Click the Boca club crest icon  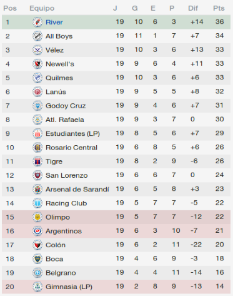coord(37,259)
